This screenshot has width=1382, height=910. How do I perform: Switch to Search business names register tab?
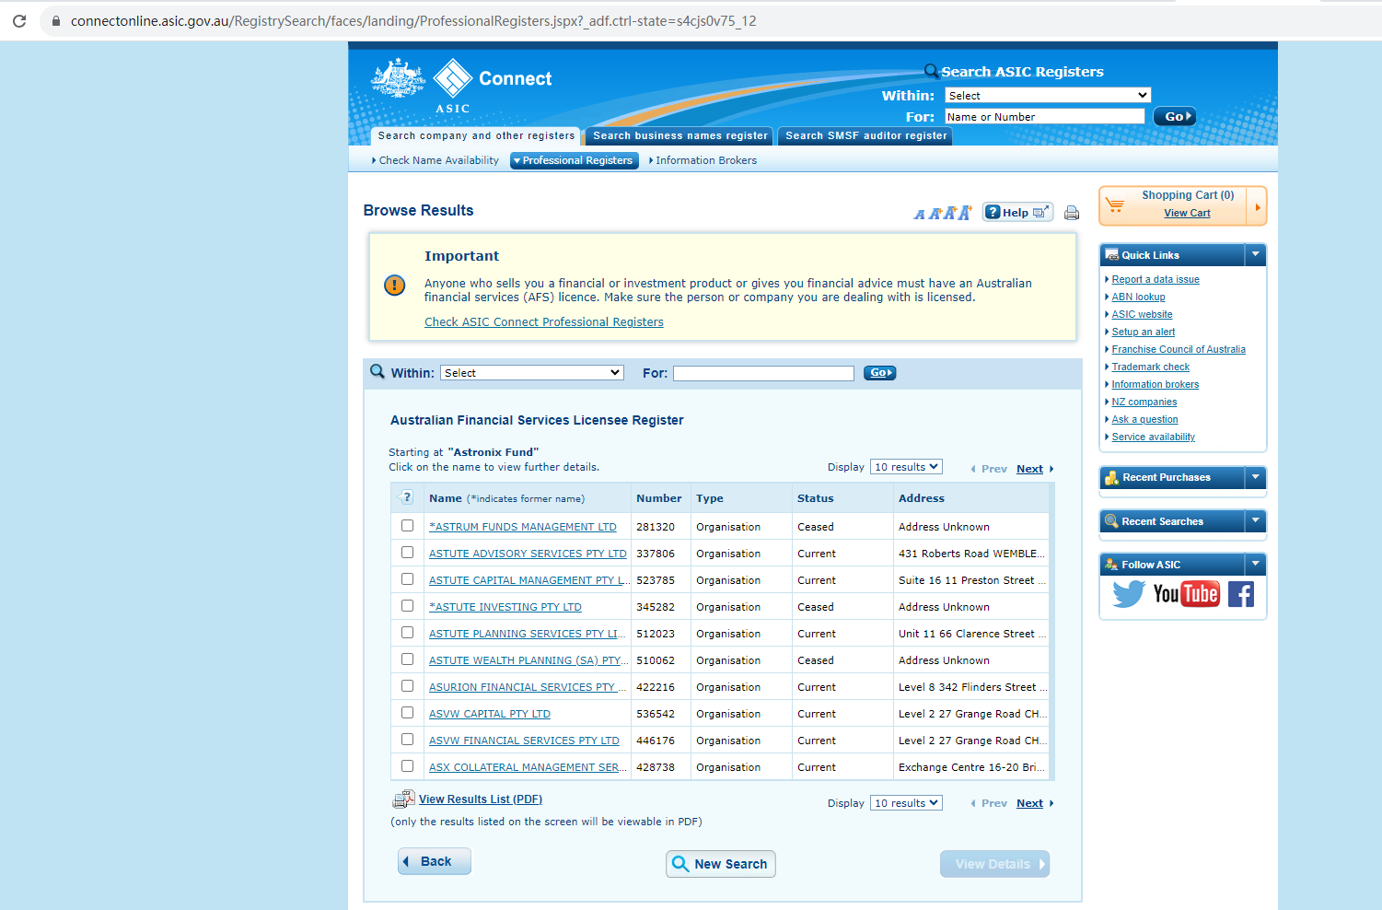coord(679,135)
